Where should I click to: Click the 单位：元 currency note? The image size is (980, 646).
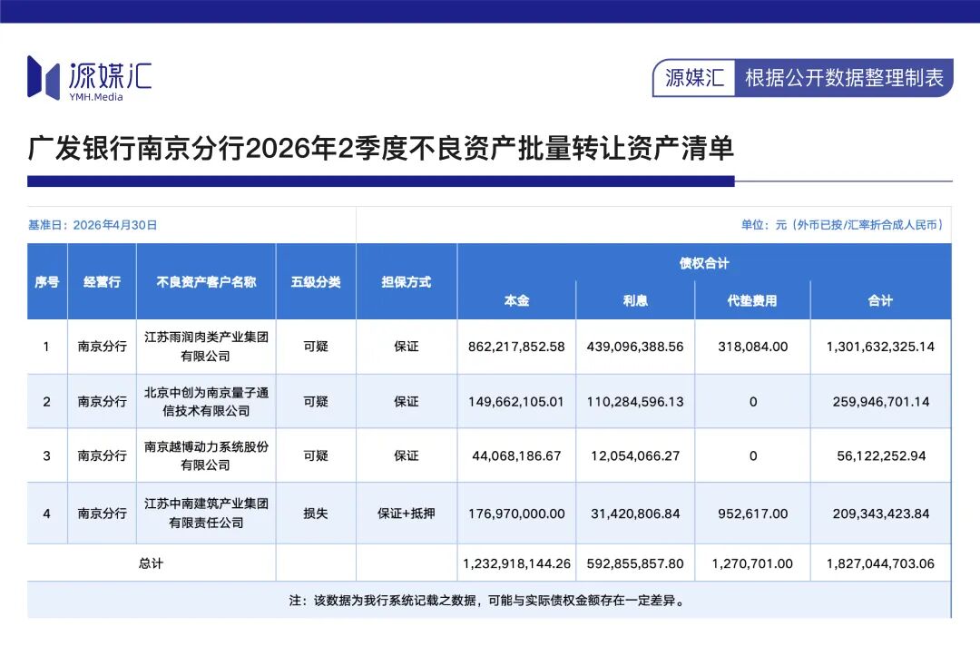pos(841,225)
